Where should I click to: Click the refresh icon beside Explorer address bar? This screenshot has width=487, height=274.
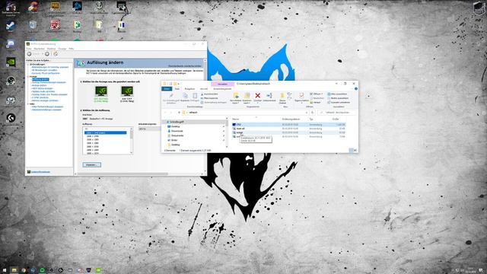(313, 113)
